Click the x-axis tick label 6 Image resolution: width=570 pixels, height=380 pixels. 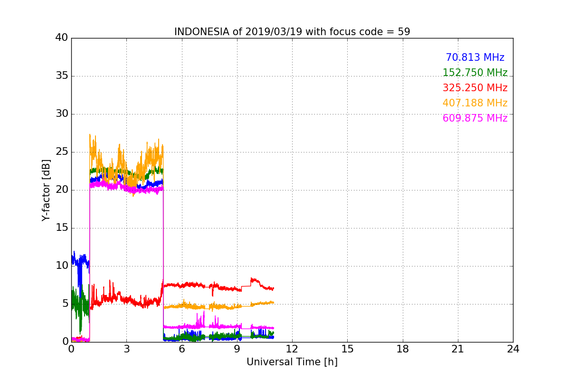pyautogui.click(x=181, y=349)
